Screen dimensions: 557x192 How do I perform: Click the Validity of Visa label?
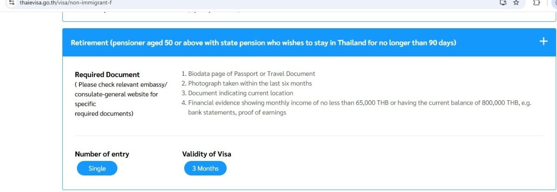207,154
